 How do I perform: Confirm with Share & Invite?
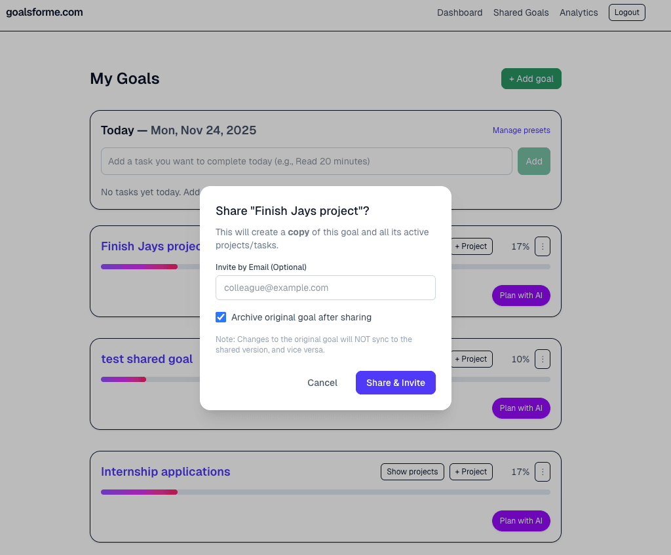[396, 383]
